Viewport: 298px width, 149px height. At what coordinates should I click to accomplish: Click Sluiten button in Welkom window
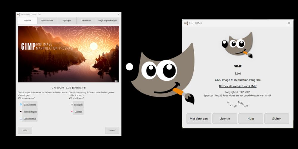click(112, 131)
